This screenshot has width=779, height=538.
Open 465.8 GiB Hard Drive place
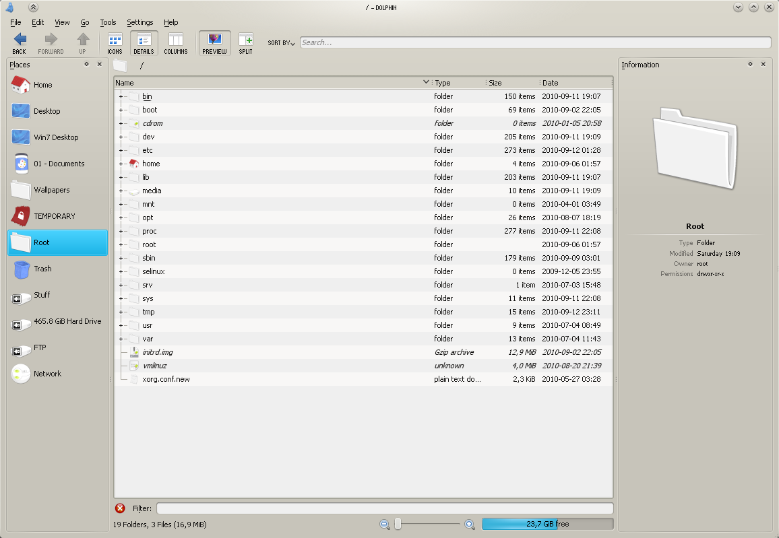[x=58, y=322]
